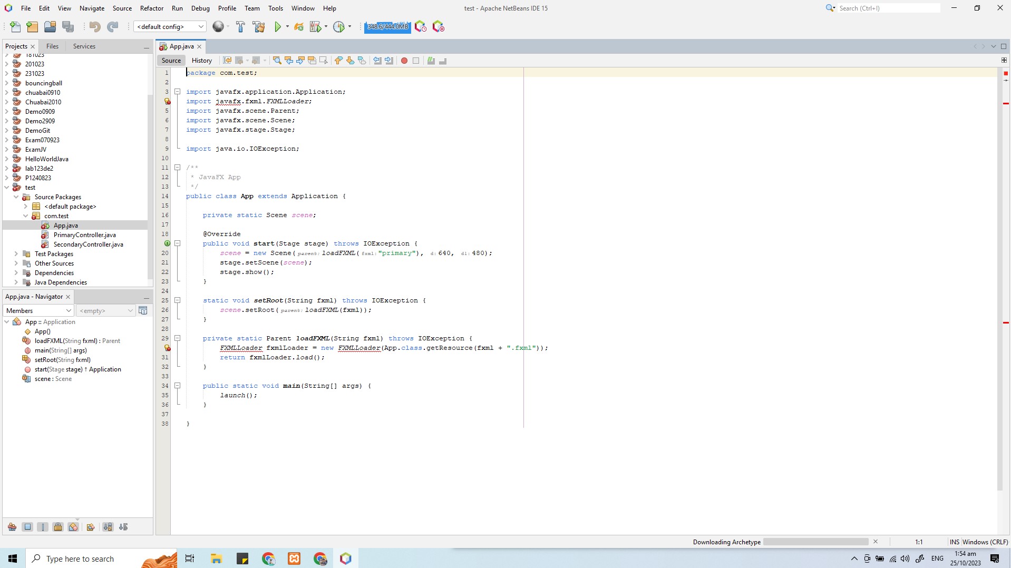Click the Profile Project clock icon
This screenshot has width=1011, height=568.
[339, 27]
